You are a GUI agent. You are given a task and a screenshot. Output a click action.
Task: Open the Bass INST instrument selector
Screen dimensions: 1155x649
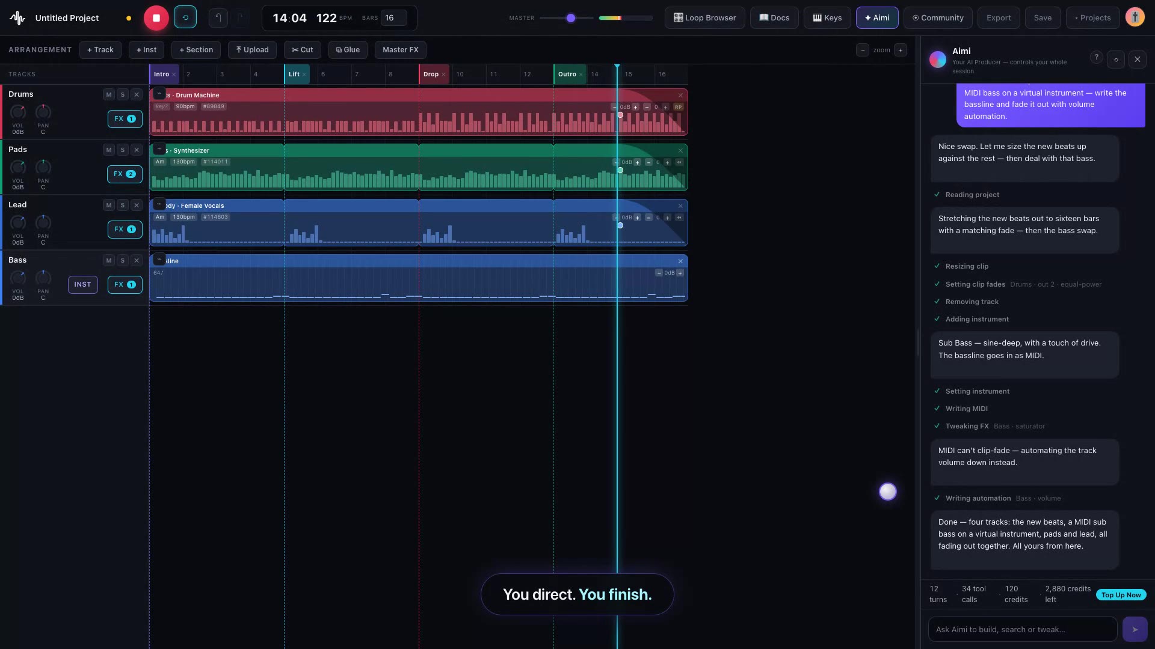pos(83,285)
